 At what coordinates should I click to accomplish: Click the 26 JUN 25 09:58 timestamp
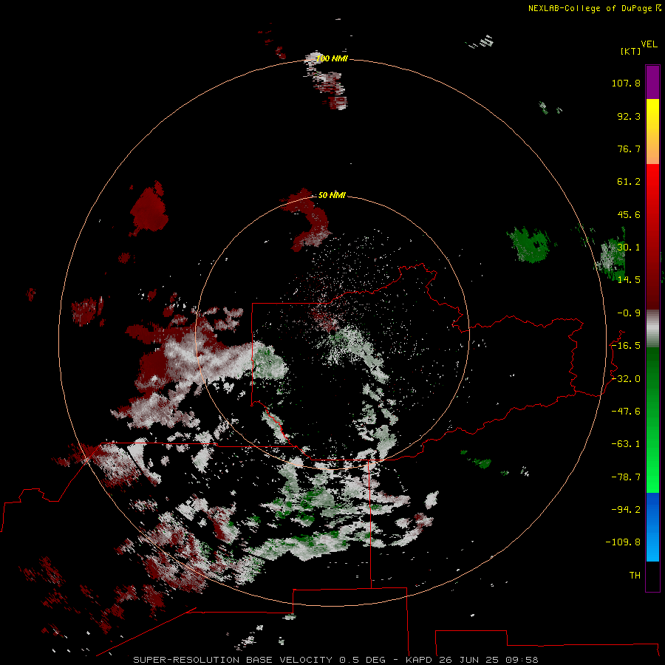(488, 660)
